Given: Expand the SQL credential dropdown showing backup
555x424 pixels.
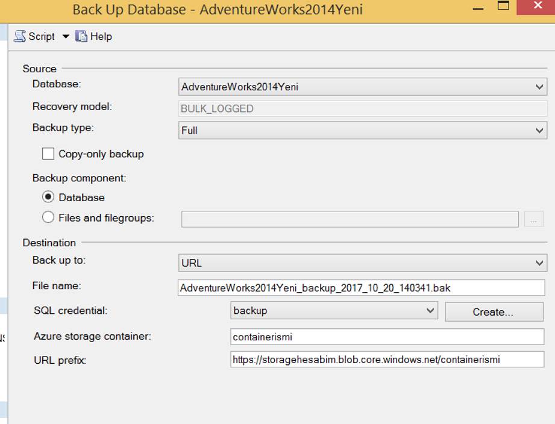Looking at the screenshot, I should tap(334, 311).
